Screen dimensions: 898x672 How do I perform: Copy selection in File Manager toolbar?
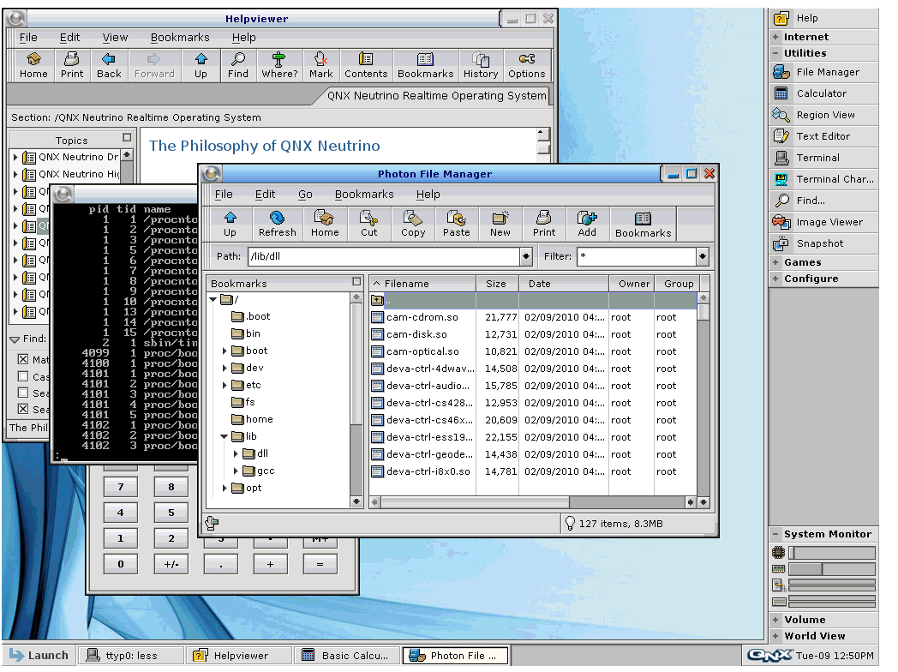click(413, 224)
